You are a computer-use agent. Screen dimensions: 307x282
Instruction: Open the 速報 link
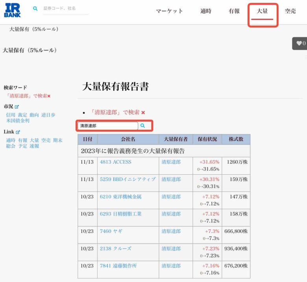pyautogui.click(x=34, y=146)
